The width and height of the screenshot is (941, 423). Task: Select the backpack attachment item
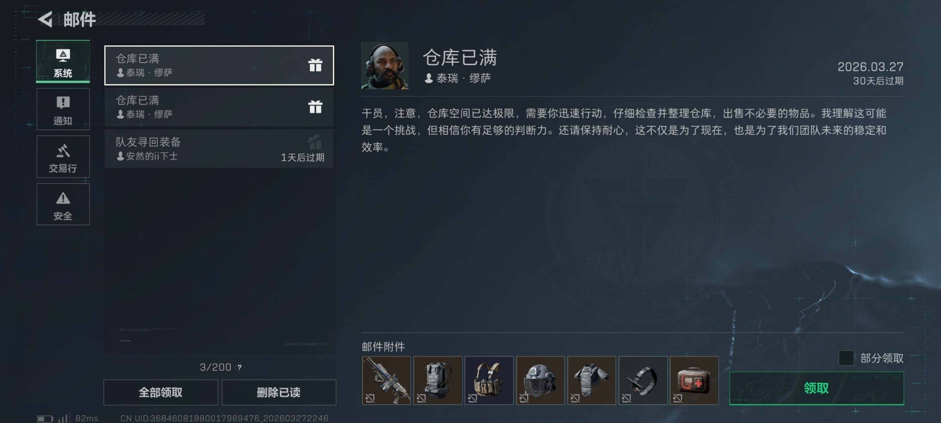[x=438, y=380]
